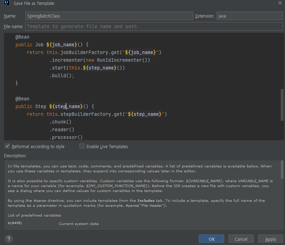This screenshot has height=245, width=285.
Task: Click jobBuilderFactory in the return line
Action: 84,52
